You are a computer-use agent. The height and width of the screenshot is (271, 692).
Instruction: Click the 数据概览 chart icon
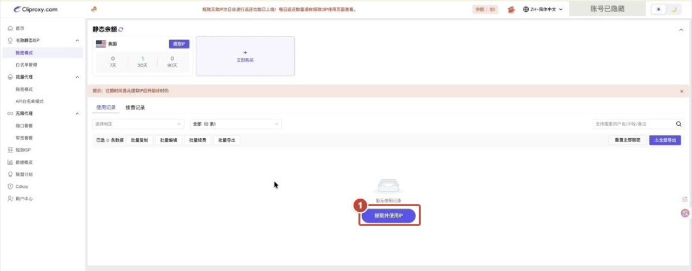pyautogui.click(x=10, y=162)
